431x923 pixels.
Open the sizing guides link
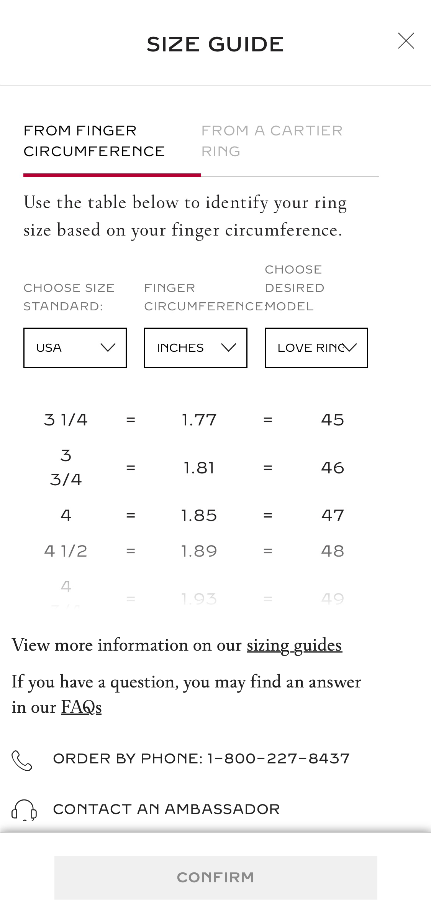point(295,645)
